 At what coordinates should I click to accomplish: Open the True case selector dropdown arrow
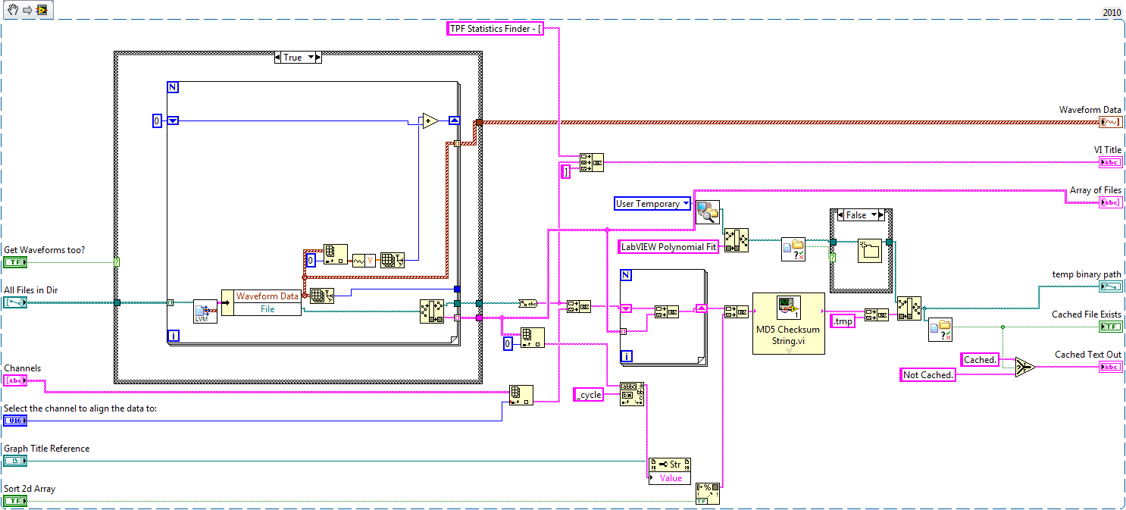tap(311, 58)
